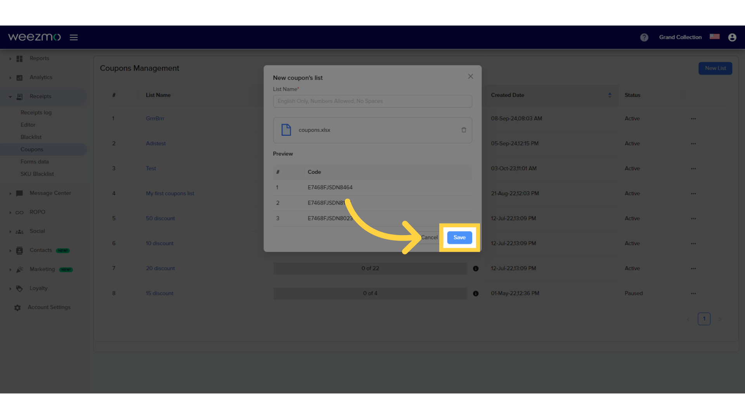Click the coupons.xlsx file document icon

286,130
